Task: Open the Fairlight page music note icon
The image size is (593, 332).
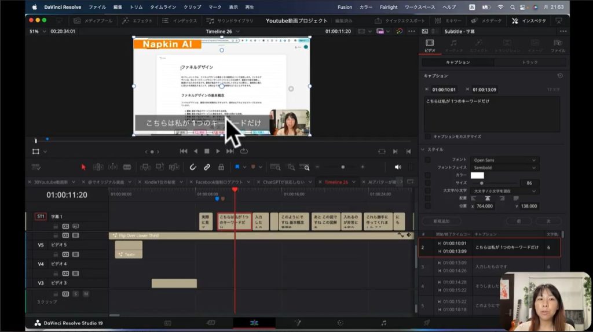Action: 383,323
